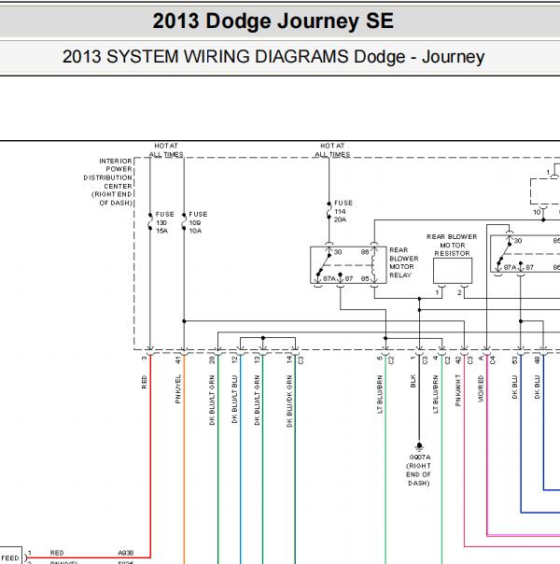The image size is (560, 564).
Task: Select the "DK BLU" wire label at pin 48
Action: tap(537, 387)
